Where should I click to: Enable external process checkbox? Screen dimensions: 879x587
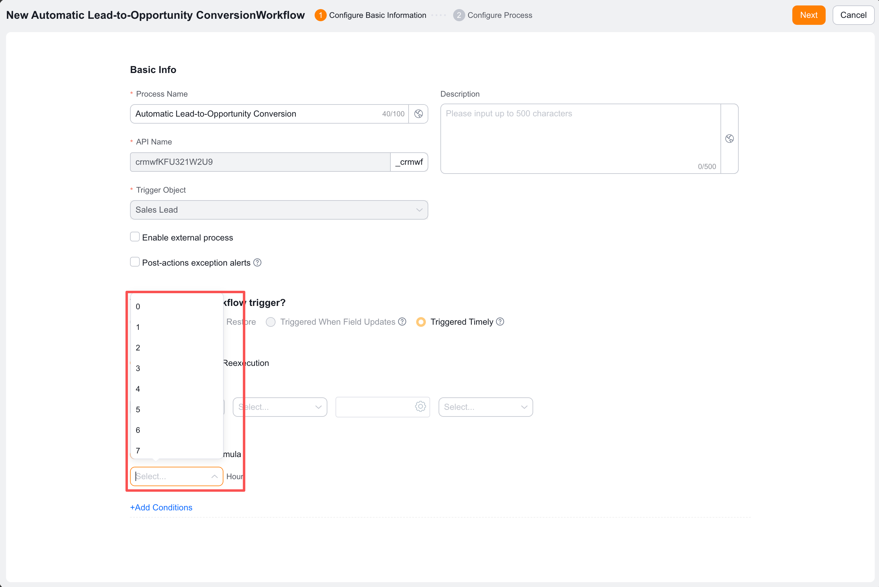[135, 237]
